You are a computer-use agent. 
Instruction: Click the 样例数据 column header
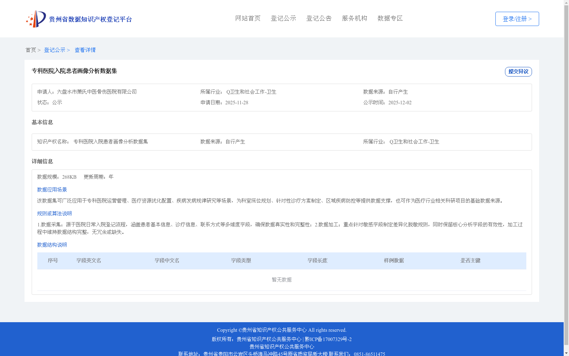point(394,261)
